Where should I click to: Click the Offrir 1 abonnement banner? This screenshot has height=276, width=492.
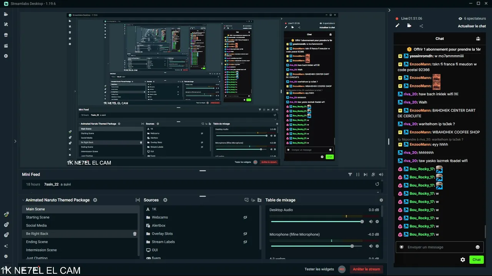(x=444, y=49)
